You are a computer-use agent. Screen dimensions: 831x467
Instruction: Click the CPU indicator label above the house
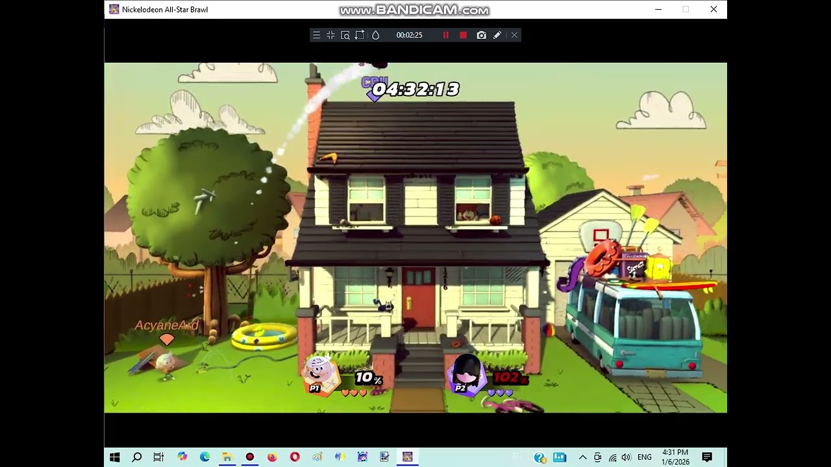(x=375, y=82)
